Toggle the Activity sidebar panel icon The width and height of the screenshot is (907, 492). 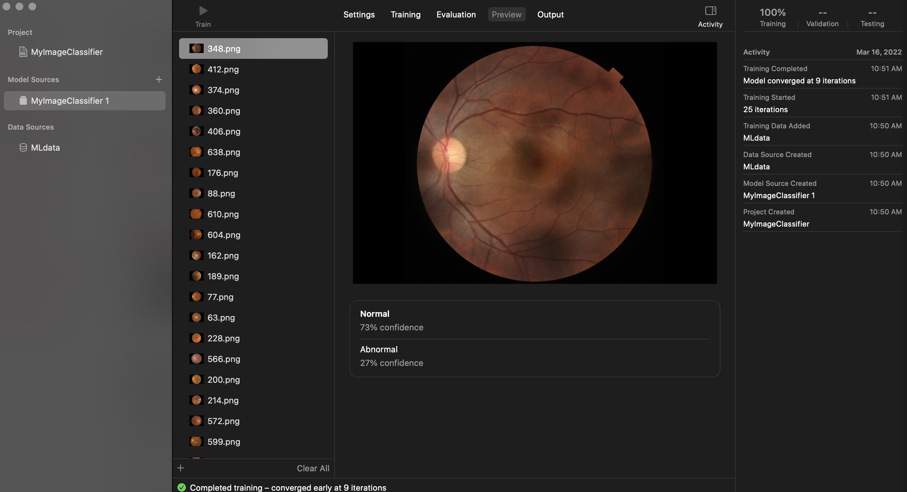(710, 11)
